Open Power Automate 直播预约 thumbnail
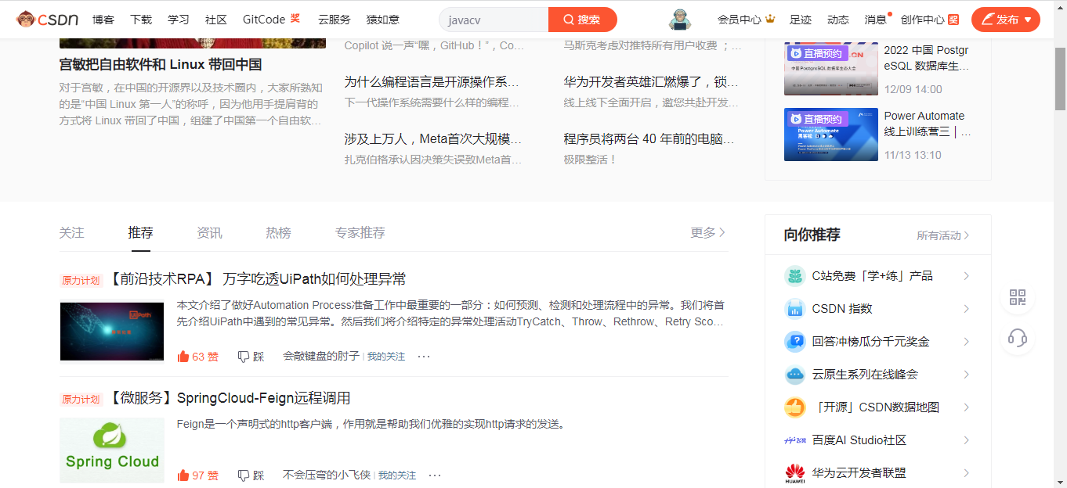1067x488 pixels. click(831, 135)
